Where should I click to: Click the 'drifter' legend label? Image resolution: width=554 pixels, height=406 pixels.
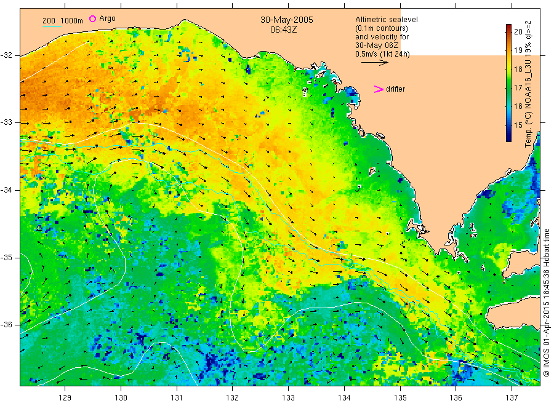(395, 89)
